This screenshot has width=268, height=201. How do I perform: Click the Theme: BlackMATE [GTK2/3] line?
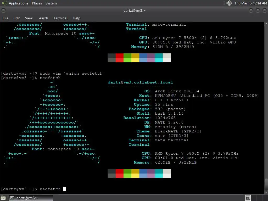pyautogui.click(x=169, y=131)
